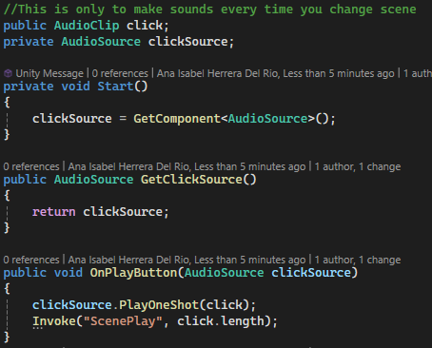
Task: Click the GetComponent call
Action: [177, 119]
